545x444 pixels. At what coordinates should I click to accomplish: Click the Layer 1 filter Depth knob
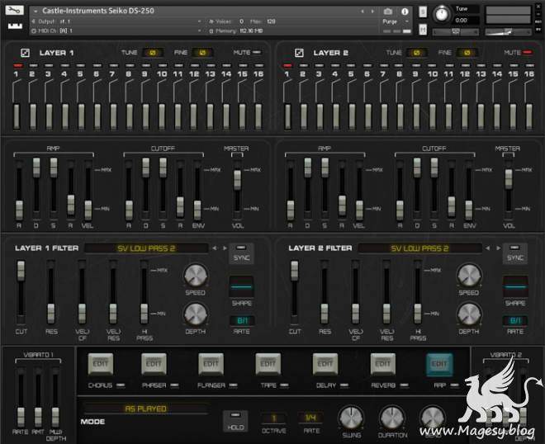[x=196, y=314]
